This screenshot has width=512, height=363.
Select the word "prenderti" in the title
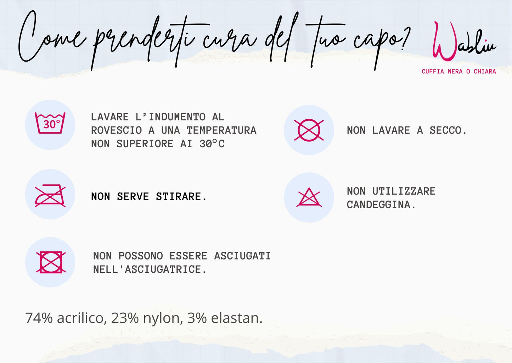coord(144,42)
